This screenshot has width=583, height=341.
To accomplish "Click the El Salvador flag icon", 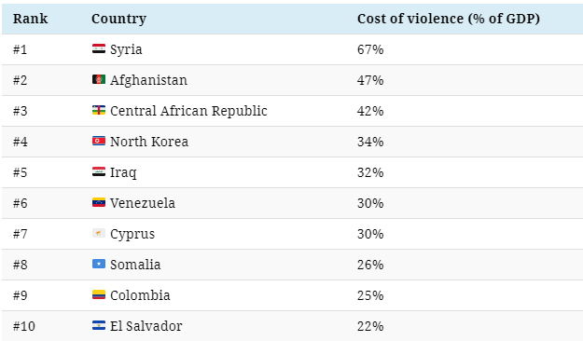I will click(x=99, y=326).
